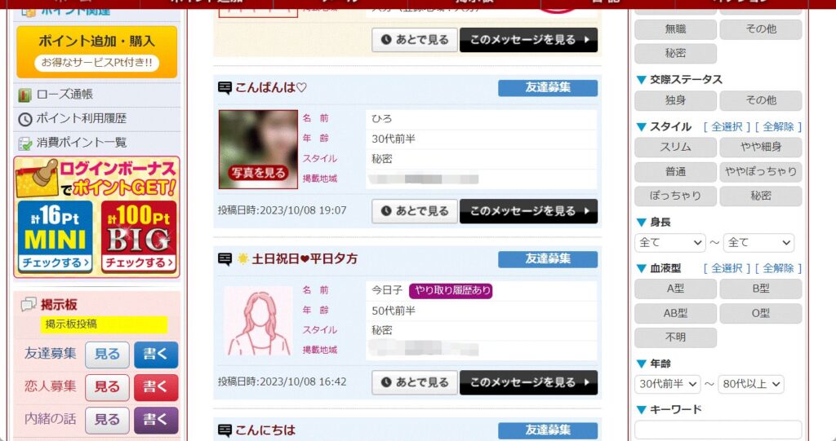Image resolution: width=836 pixels, height=441 pixels.
Task: Open the 消費ポイント一覧 list icon
Action: (25, 143)
